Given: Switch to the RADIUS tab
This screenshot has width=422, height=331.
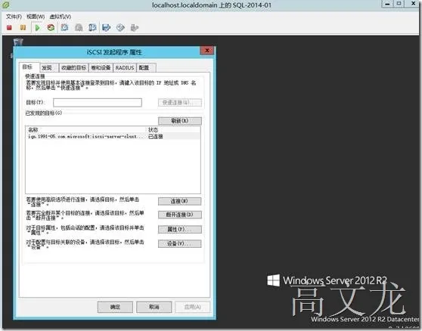Looking at the screenshot, I should tap(125, 68).
